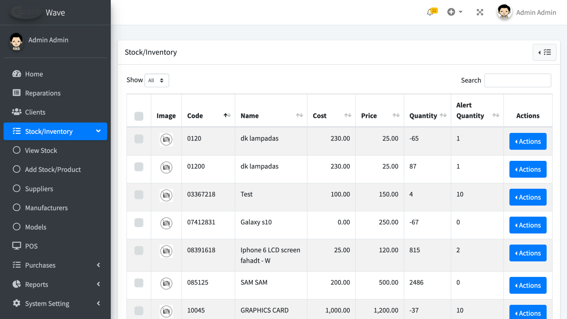The image size is (567, 319).
Task: Toggle the select-all checkbox in the table header
Action: point(139,116)
